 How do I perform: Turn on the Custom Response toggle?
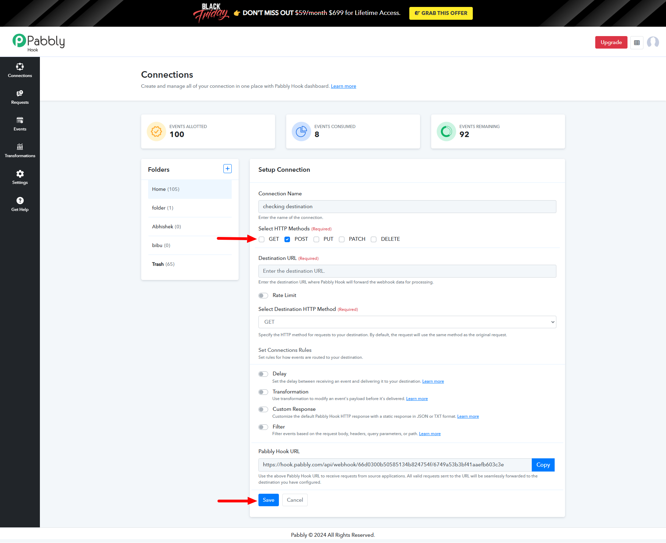[x=263, y=409]
